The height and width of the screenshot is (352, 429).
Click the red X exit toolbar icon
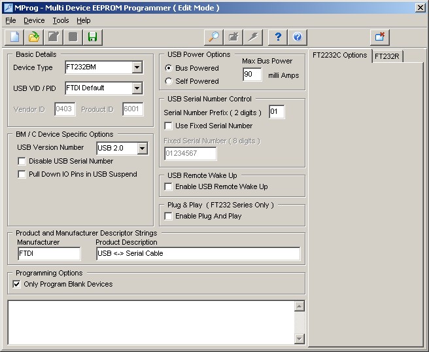coord(380,37)
